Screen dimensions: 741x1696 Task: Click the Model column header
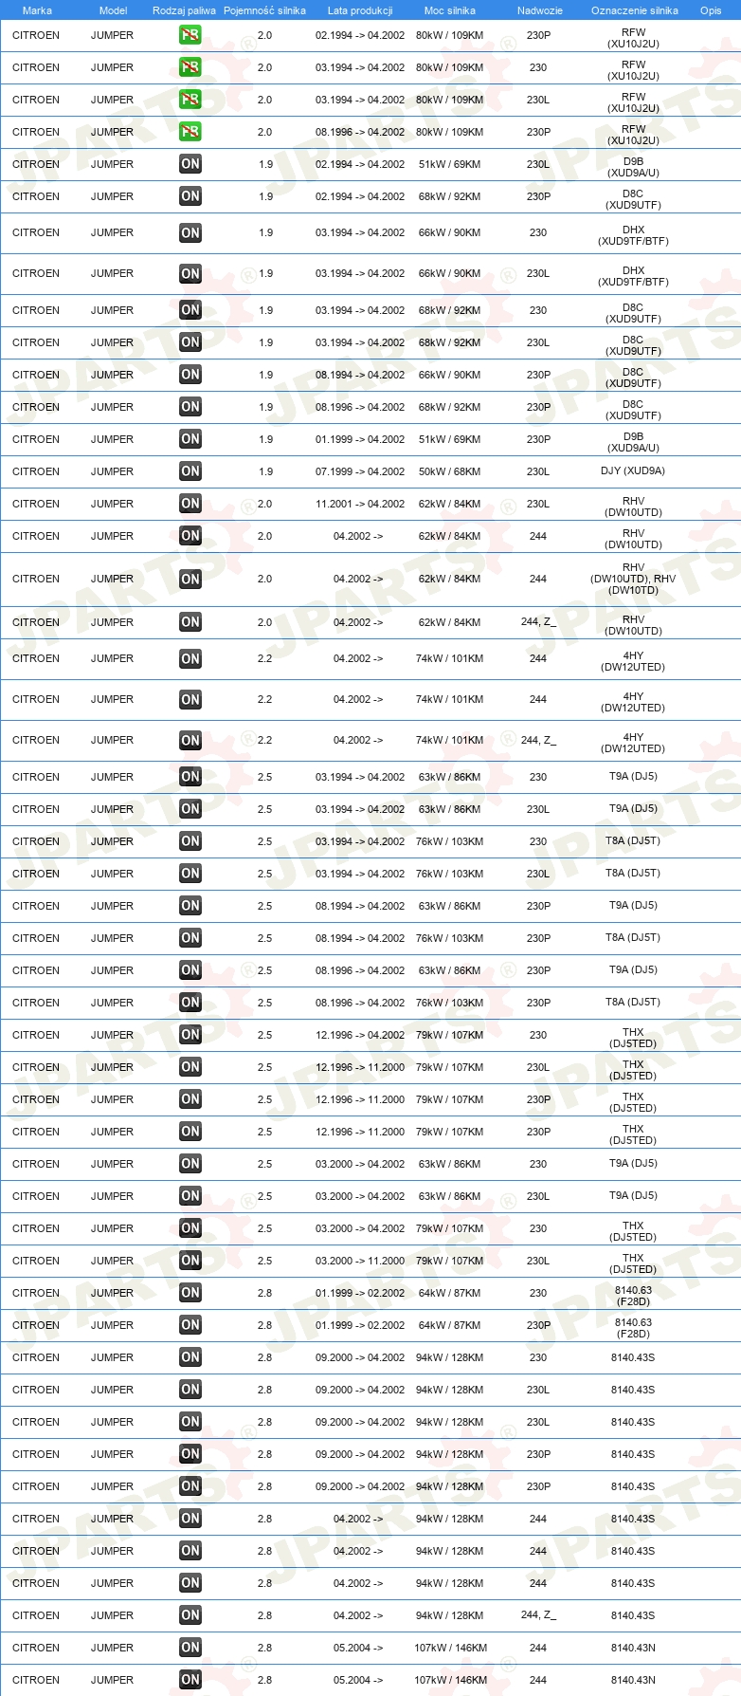tap(113, 10)
